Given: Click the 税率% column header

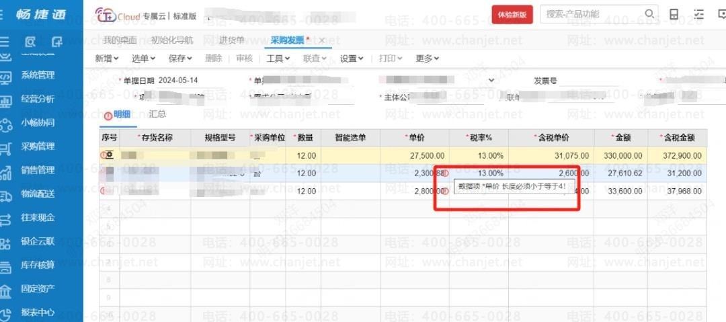Looking at the screenshot, I should click(x=479, y=138).
